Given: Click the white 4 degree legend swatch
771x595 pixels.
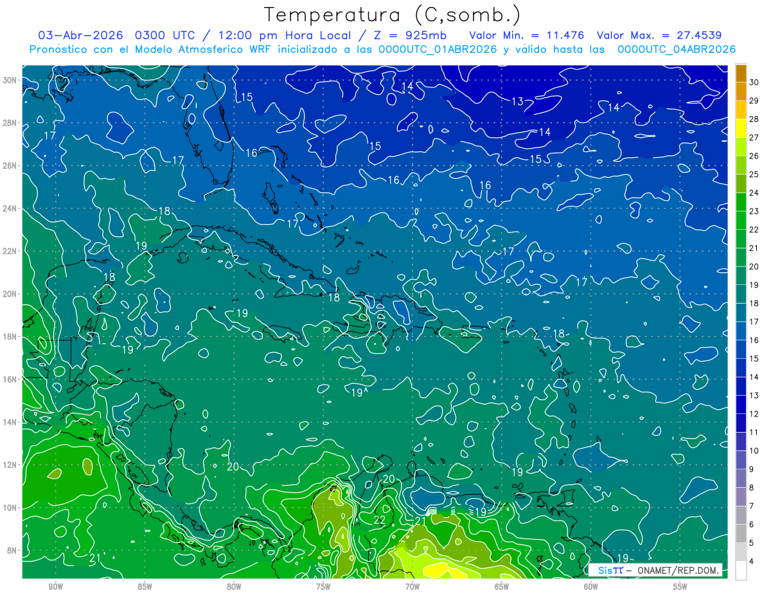Looking at the screenshot, I should pos(741,571).
